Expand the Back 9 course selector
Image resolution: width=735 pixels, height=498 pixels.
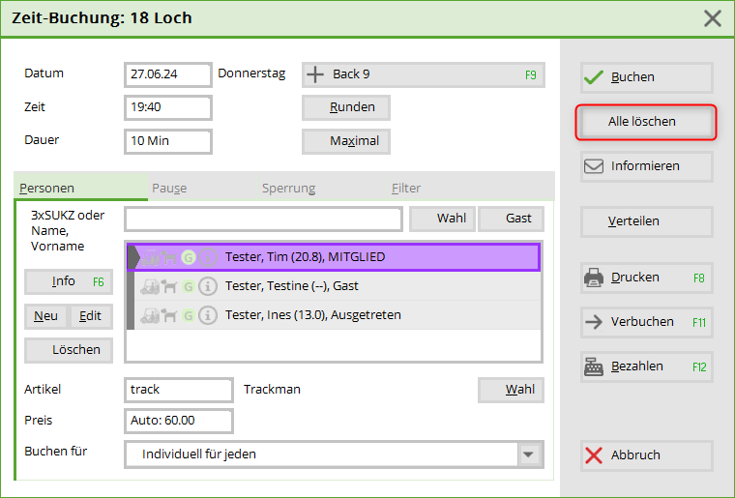tap(423, 74)
